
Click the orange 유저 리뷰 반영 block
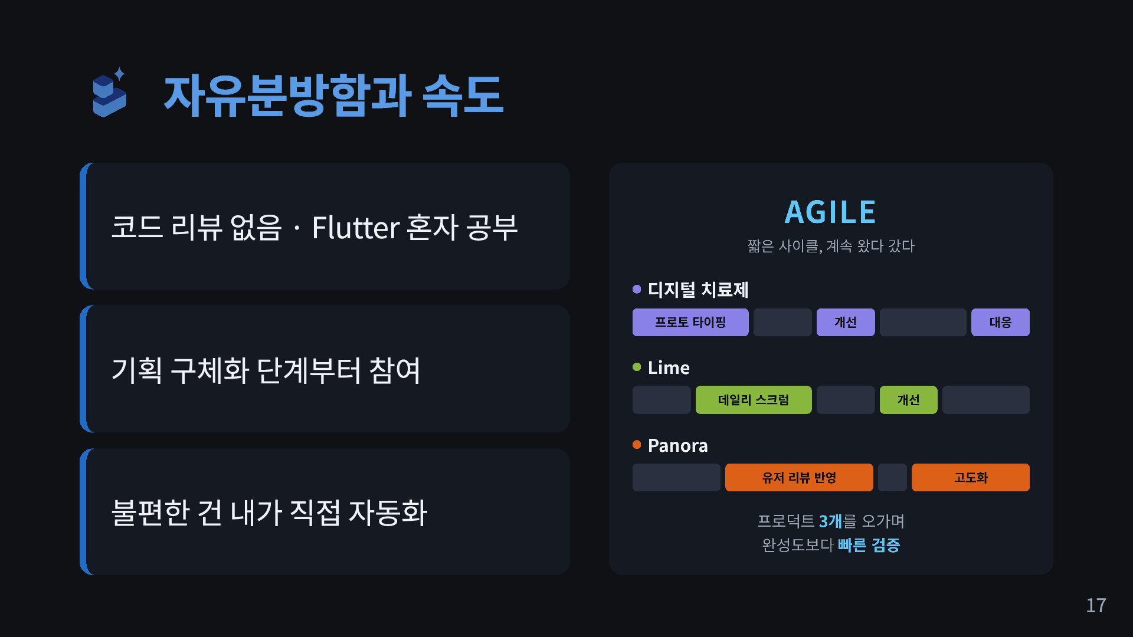799,477
